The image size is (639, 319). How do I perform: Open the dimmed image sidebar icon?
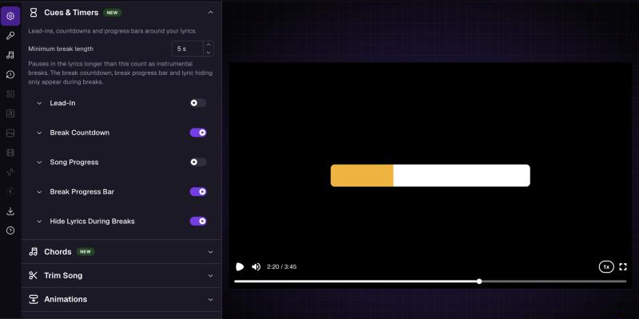click(10, 133)
